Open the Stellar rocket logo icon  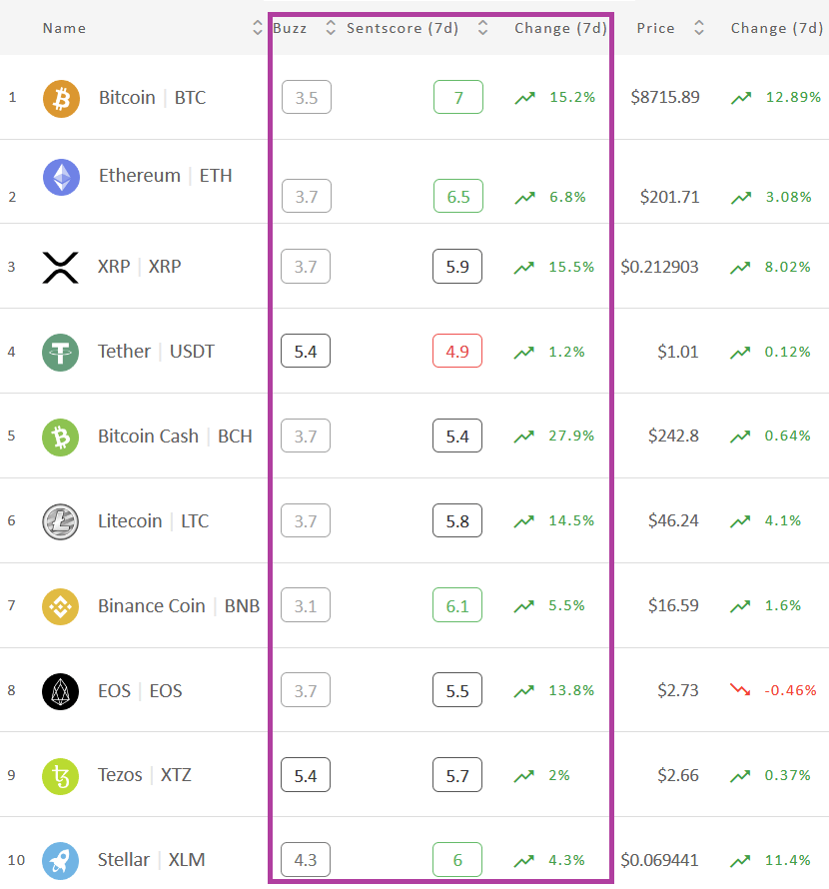[60, 861]
